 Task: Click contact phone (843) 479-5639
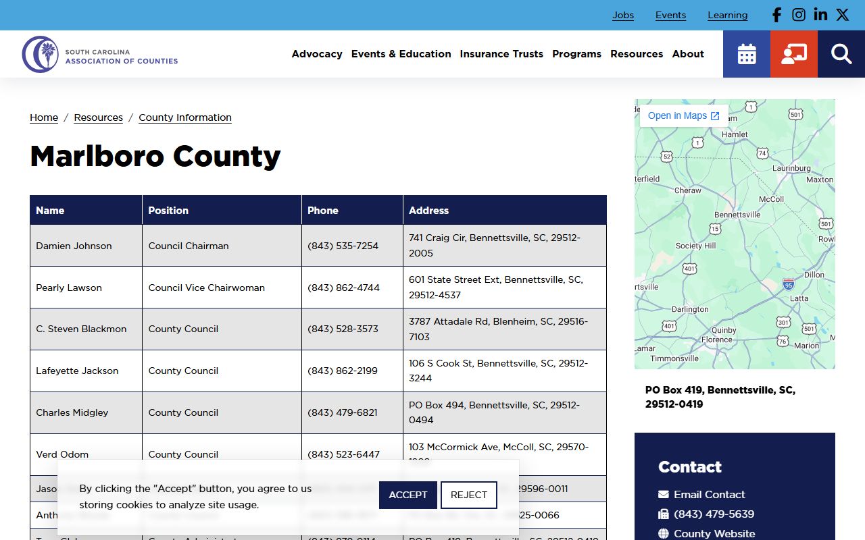pos(714,514)
